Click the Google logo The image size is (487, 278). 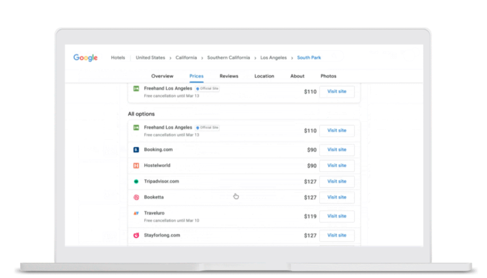(85, 58)
